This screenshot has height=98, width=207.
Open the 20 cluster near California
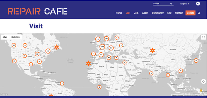tap(14, 61)
